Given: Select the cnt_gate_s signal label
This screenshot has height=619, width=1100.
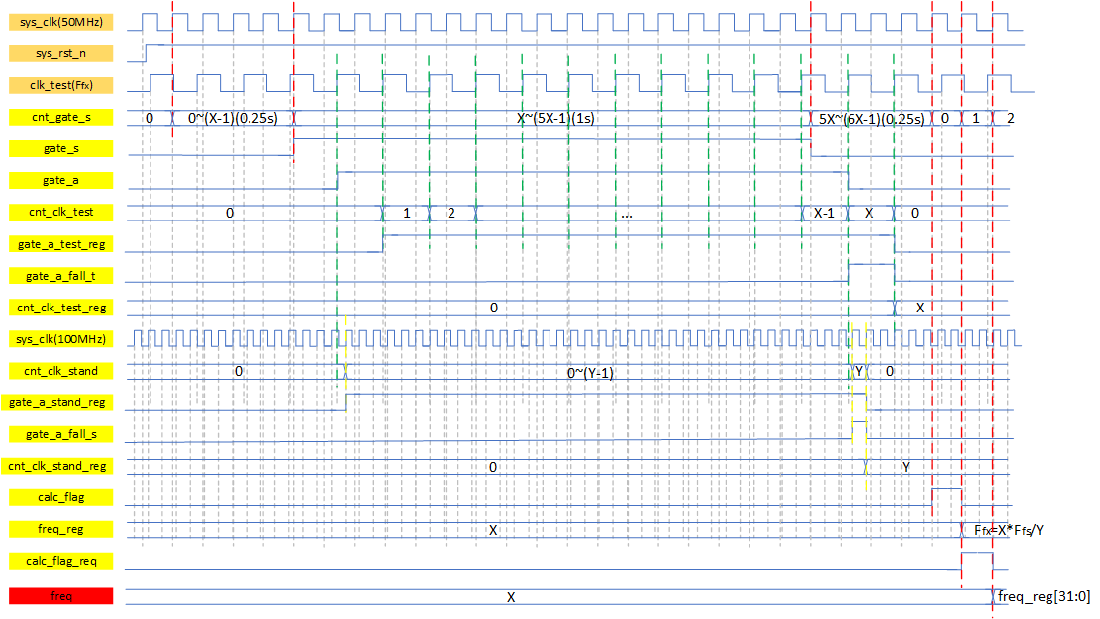Looking at the screenshot, I should point(61,117).
